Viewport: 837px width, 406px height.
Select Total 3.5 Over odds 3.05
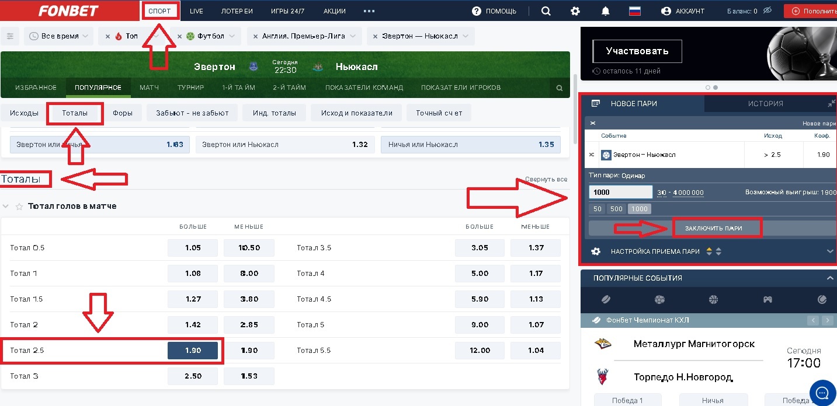click(480, 248)
